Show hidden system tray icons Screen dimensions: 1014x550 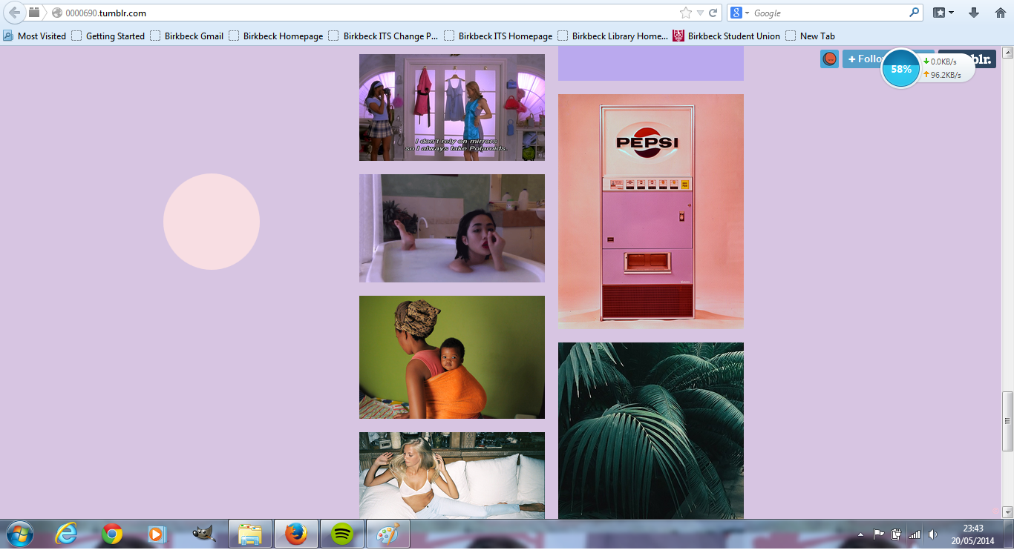[x=861, y=534]
